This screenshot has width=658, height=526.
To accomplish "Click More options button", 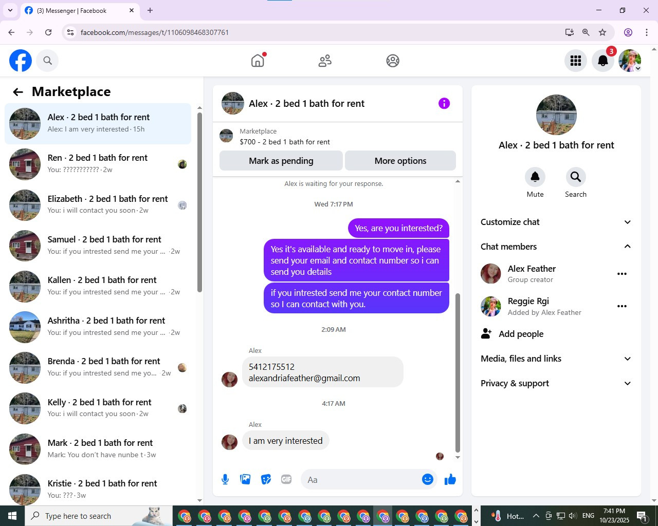I will click(400, 161).
